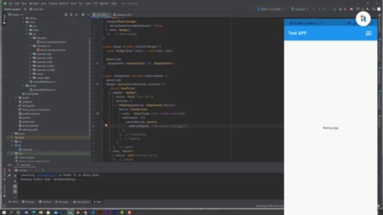Click the tool window toggle icon in status bar corner
This screenshot has height=215, width=383.
(4, 206)
